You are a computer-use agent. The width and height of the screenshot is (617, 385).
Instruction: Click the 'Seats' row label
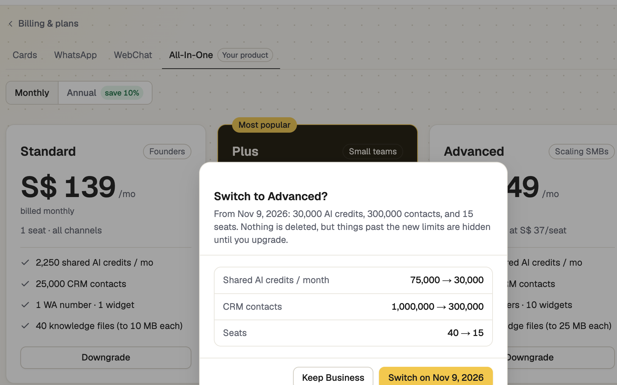coord(235,333)
